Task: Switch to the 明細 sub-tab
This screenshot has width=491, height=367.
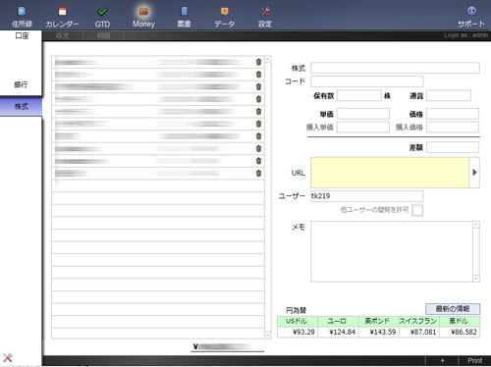Action: click(103, 35)
